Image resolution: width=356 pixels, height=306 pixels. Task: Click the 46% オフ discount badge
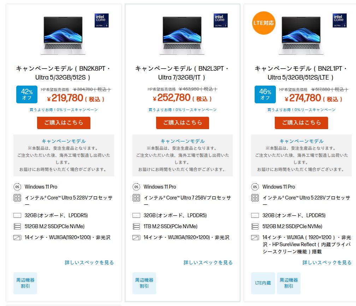[x=265, y=94]
